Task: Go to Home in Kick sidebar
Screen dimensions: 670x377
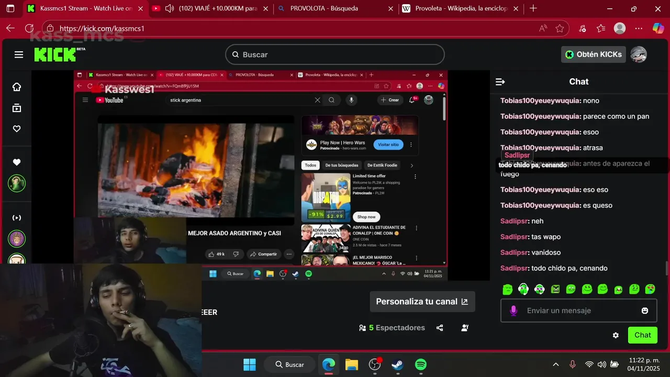Action: pos(17,87)
